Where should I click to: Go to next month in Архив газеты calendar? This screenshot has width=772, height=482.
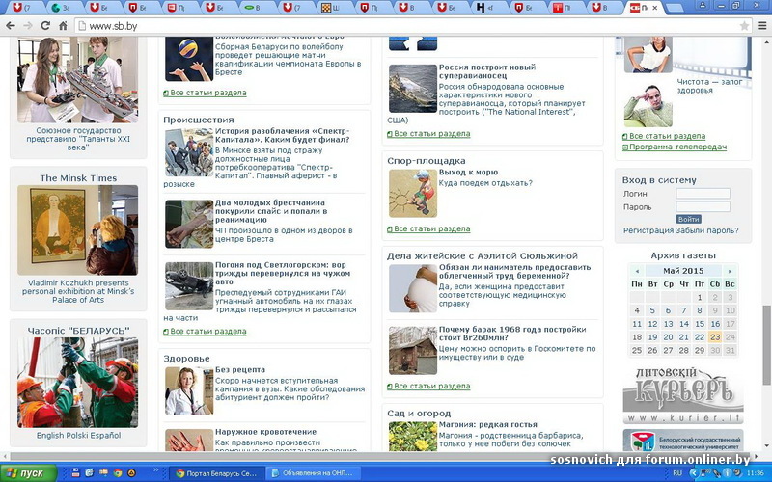(730, 271)
